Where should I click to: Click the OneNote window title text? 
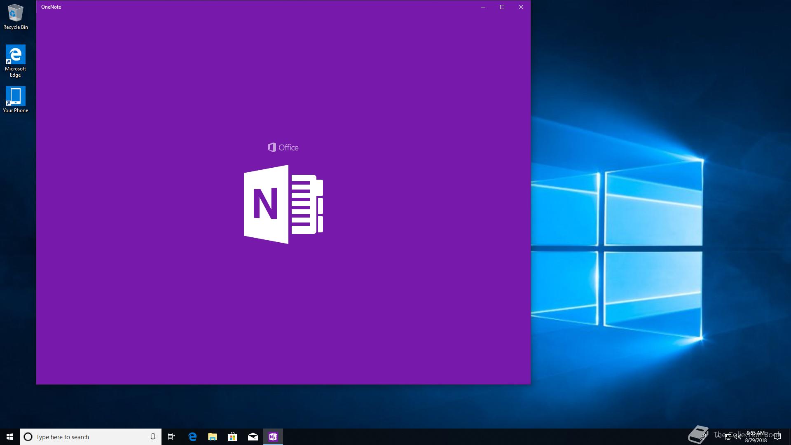(51, 7)
